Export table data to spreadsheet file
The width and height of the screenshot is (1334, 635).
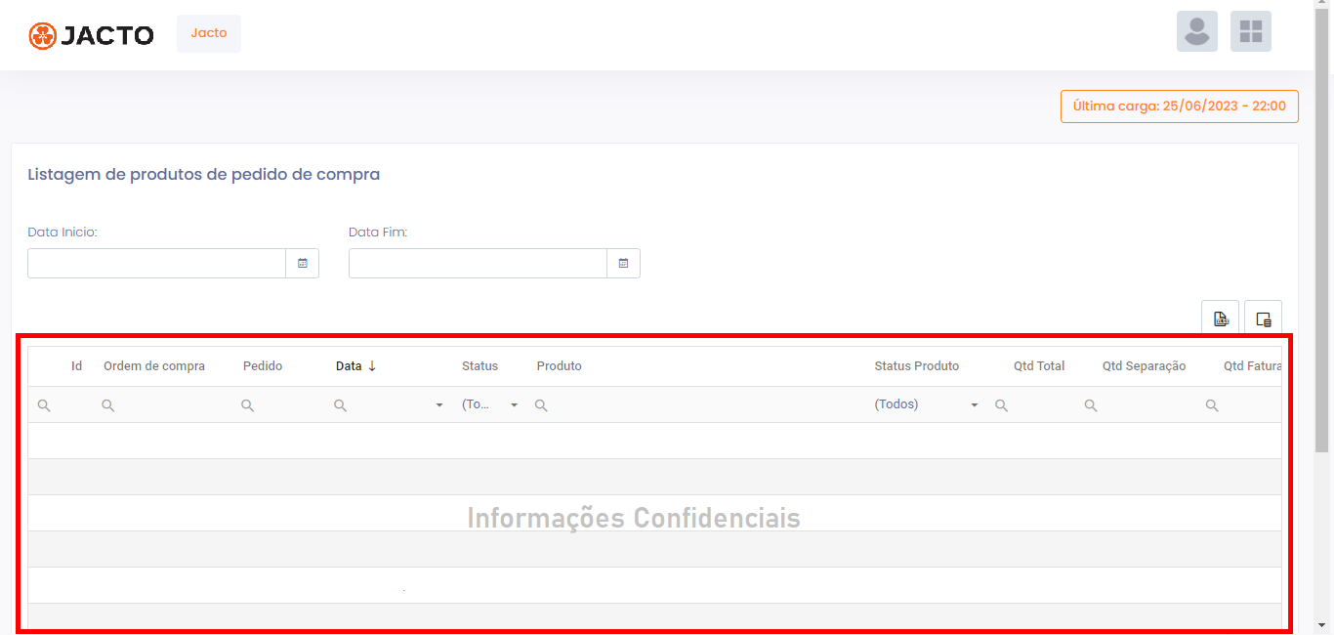click(x=1221, y=318)
